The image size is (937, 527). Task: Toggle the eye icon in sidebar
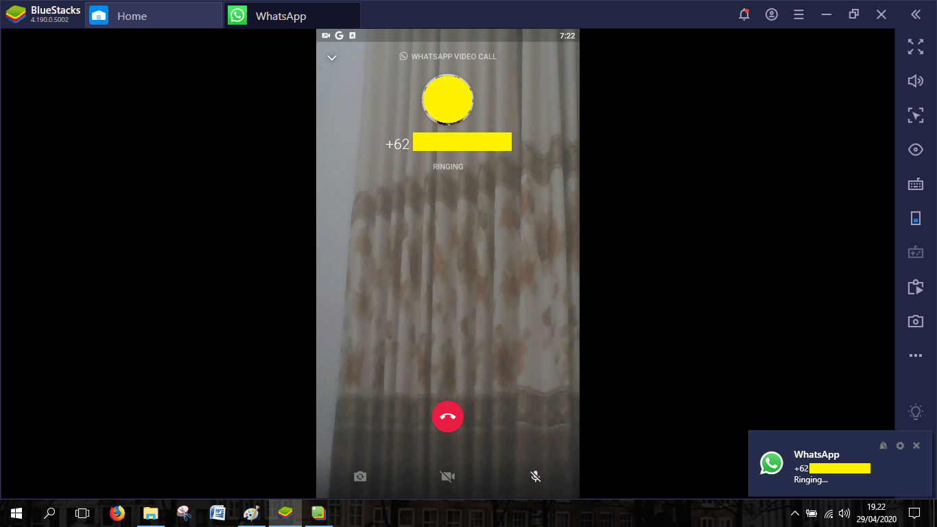click(916, 150)
